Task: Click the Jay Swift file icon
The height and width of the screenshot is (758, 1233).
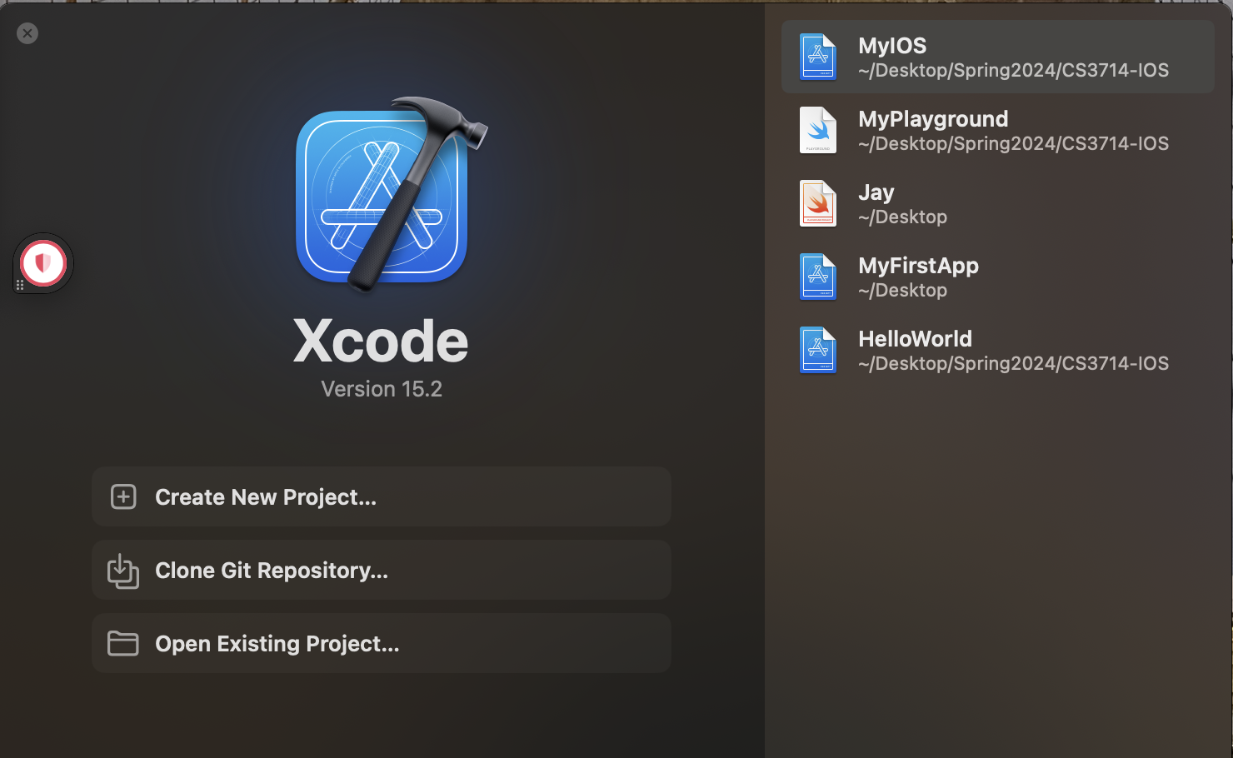Action: (818, 203)
